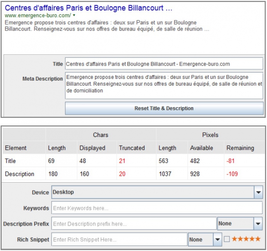Focus the Rich Snippet input field

(x=119, y=240)
